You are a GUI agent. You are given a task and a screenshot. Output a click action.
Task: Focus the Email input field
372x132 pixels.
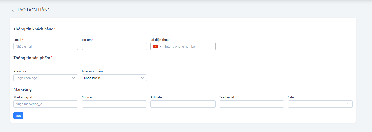pyautogui.click(x=46, y=46)
